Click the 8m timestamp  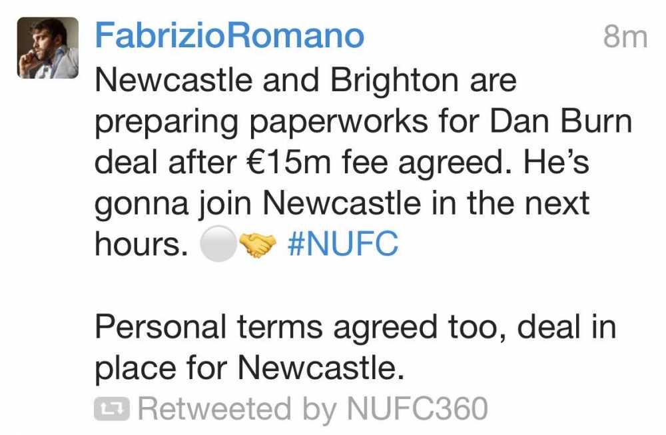click(625, 37)
